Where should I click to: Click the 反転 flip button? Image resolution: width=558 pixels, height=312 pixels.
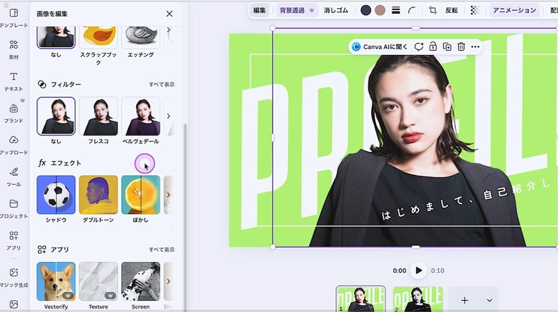click(452, 10)
